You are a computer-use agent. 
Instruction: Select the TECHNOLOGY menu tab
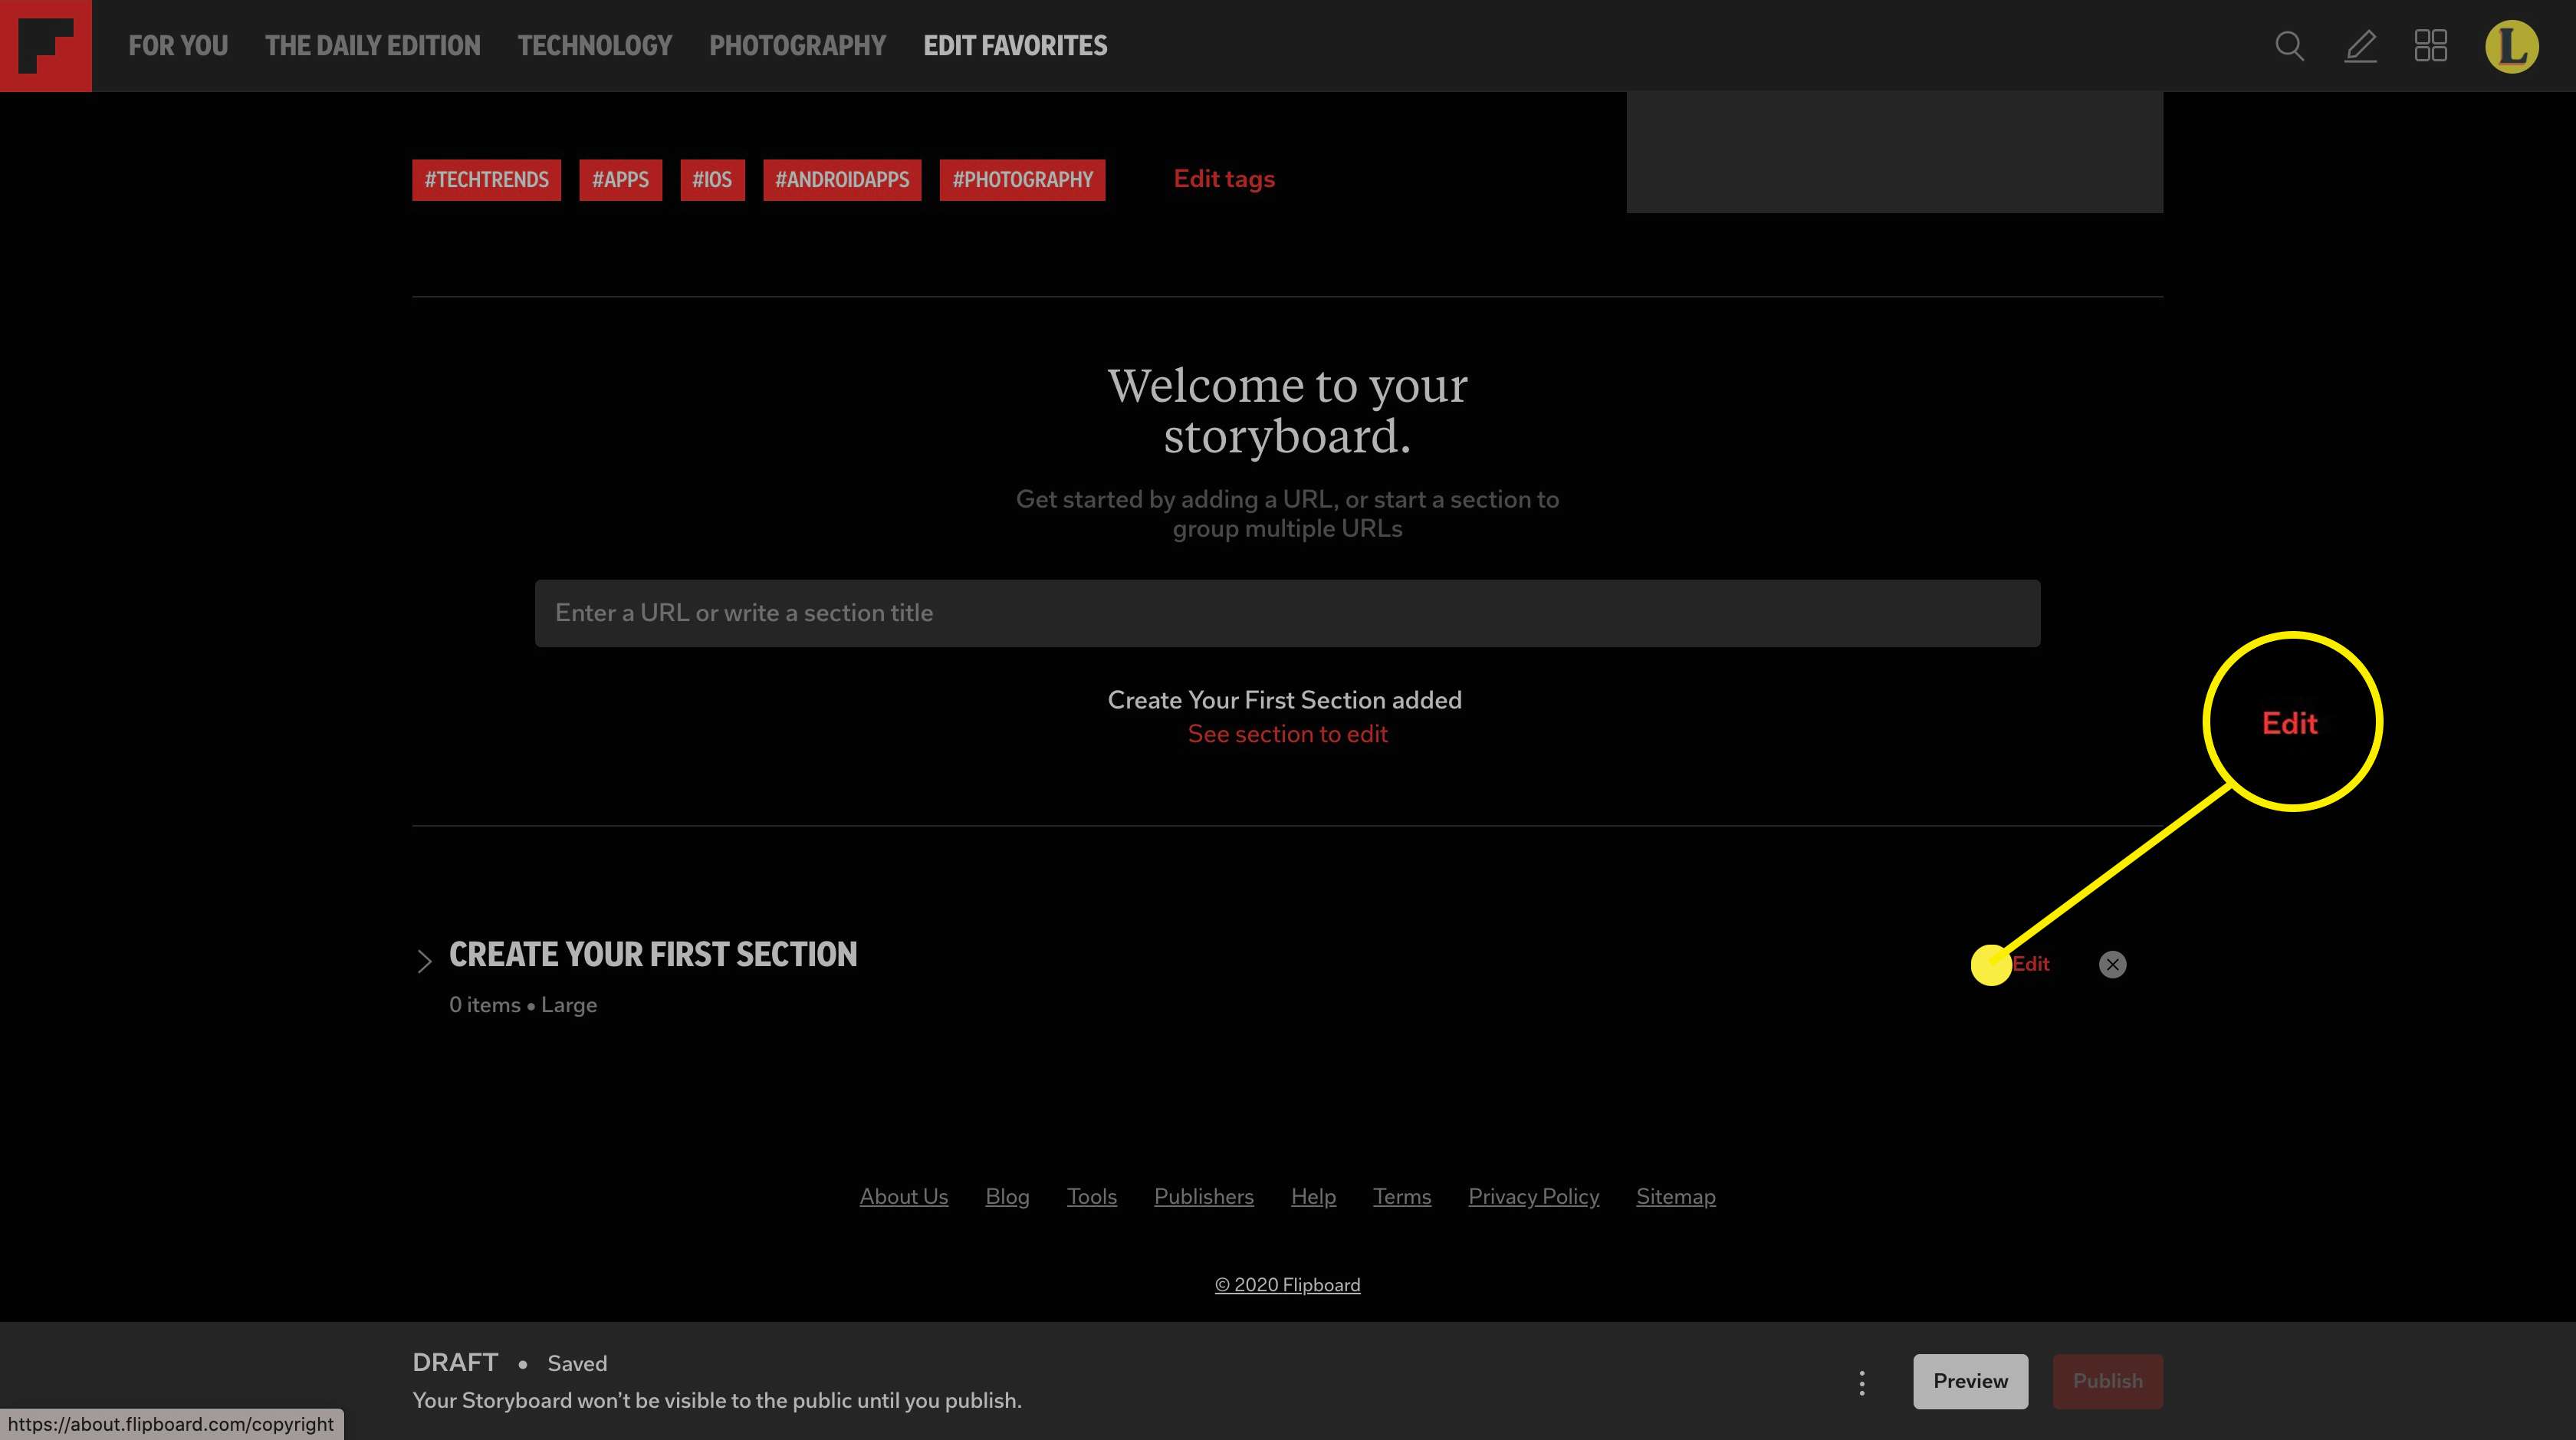pyautogui.click(x=593, y=46)
